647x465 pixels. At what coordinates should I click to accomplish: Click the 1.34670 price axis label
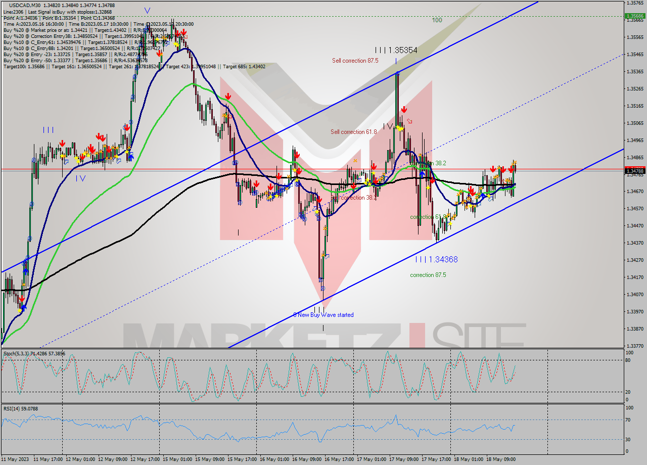coord(635,191)
